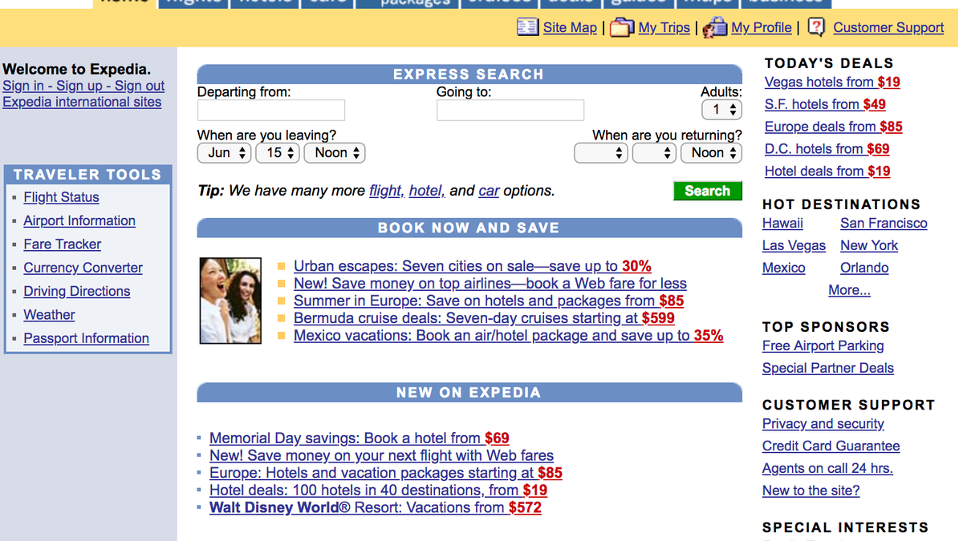Click More... under Hot Destinations
The width and height of the screenshot is (963, 541).
coord(849,290)
